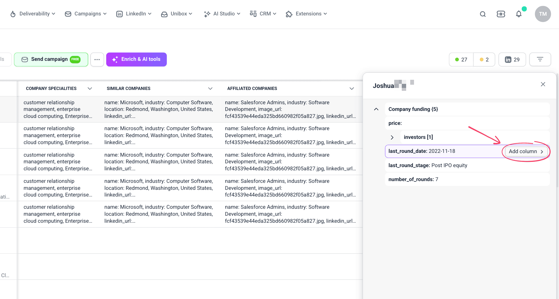Select the last_round_date: 2022-11-18 row

[x=467, y=151]
